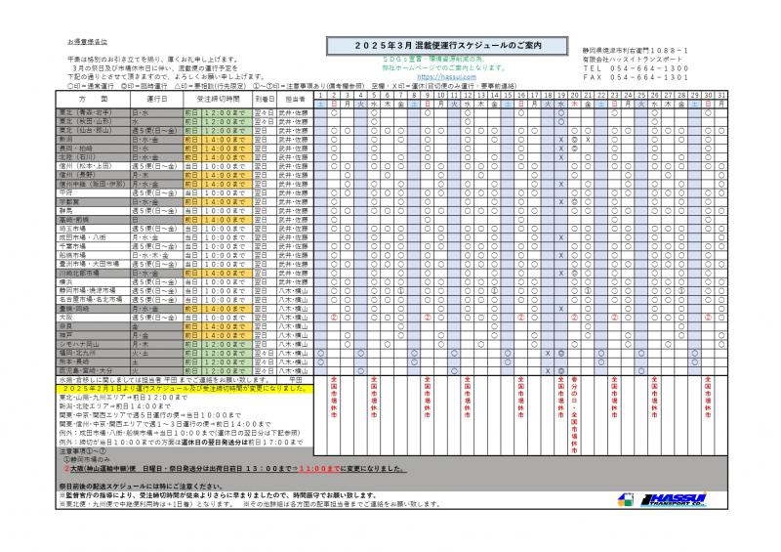781x552 pixels.
Task: Select the 2025年3月 混載便運行スケジュール title box
Action: pos(447,46)
